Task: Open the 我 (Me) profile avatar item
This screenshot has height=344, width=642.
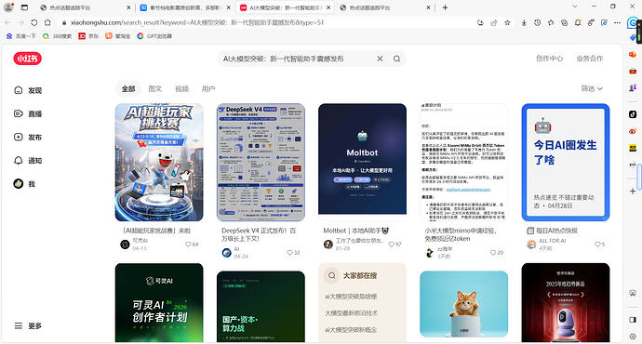Action: pyautogui.click(x=24, y=184)
